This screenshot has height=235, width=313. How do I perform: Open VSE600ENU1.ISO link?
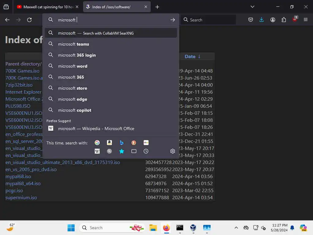tap(24, 113)
